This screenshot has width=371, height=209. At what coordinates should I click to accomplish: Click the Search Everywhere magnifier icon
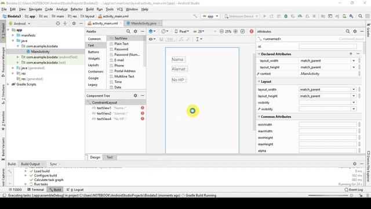coord(361,16)
